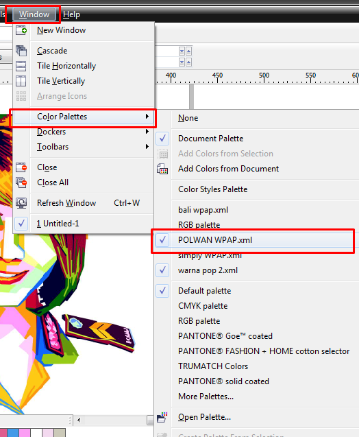
Task: Expand the Toolbars submenu
Action: [x=147, y=147]
